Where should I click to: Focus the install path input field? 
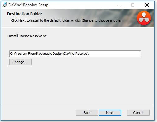[75, 54]
